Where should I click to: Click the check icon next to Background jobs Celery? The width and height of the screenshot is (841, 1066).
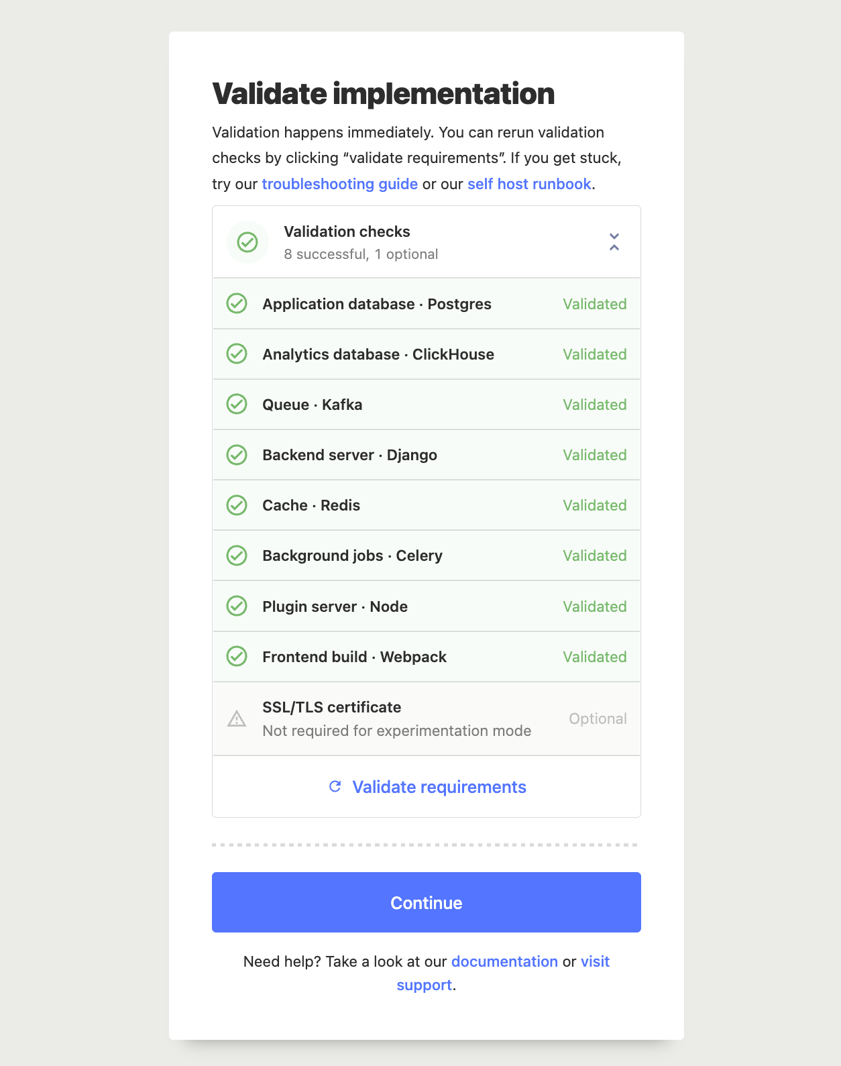click(237, 555)
